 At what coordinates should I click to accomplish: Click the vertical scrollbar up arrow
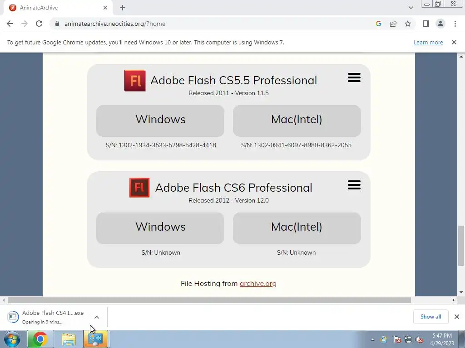coord(461,56)
